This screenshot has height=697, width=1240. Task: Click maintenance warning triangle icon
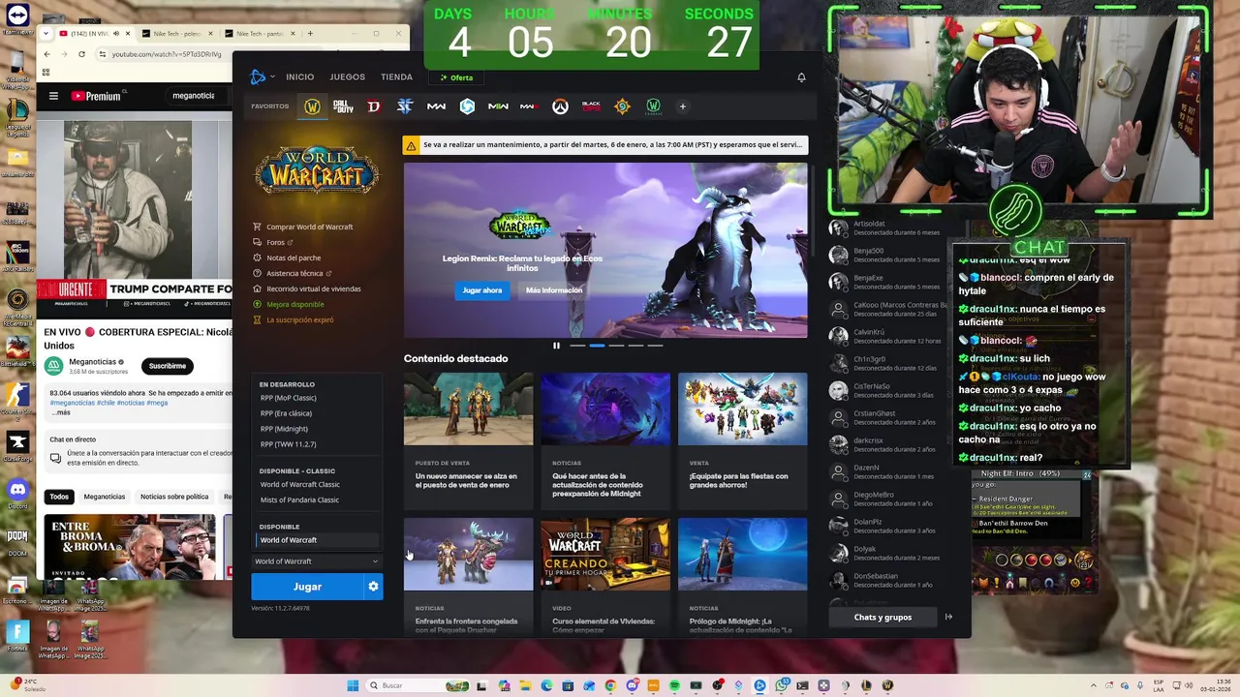tap(412, 145)
